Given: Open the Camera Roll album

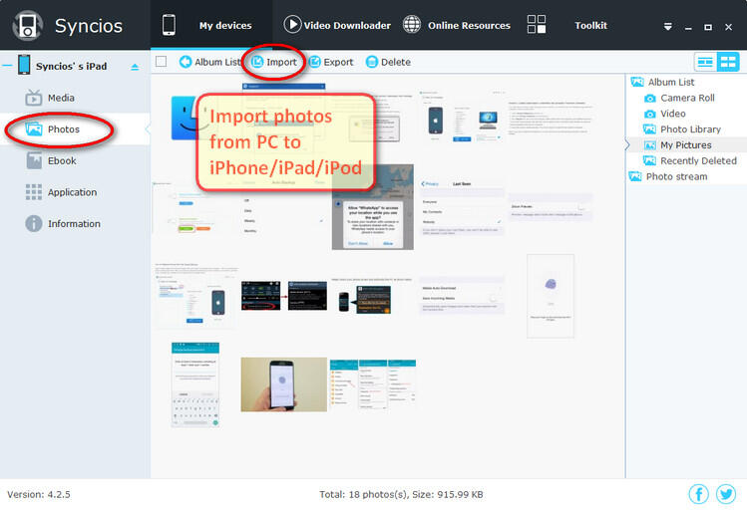Looking at the screenshot, I should pyautogui.click(x=687, y=98).
